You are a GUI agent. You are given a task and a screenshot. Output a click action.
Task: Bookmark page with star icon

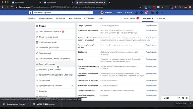coord(140,7)
